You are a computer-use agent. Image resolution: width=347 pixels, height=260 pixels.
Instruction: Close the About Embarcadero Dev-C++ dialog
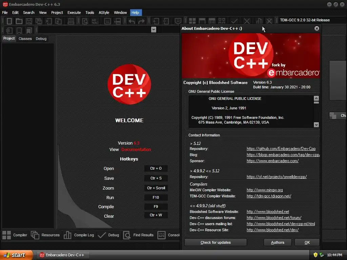tap(317, 28)
